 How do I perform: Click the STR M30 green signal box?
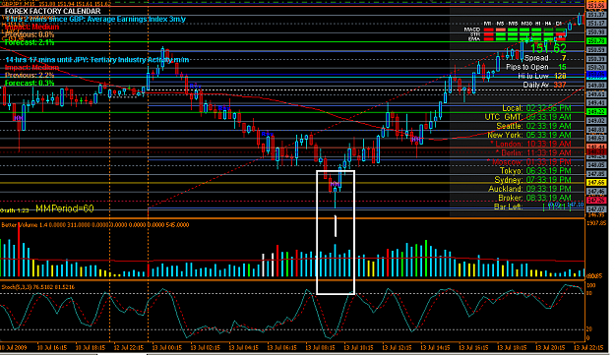click(524, 34)
